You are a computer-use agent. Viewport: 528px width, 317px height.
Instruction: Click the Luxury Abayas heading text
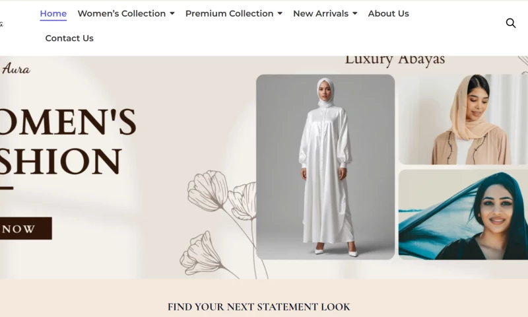pyautogui.click(x=395, y=59)
